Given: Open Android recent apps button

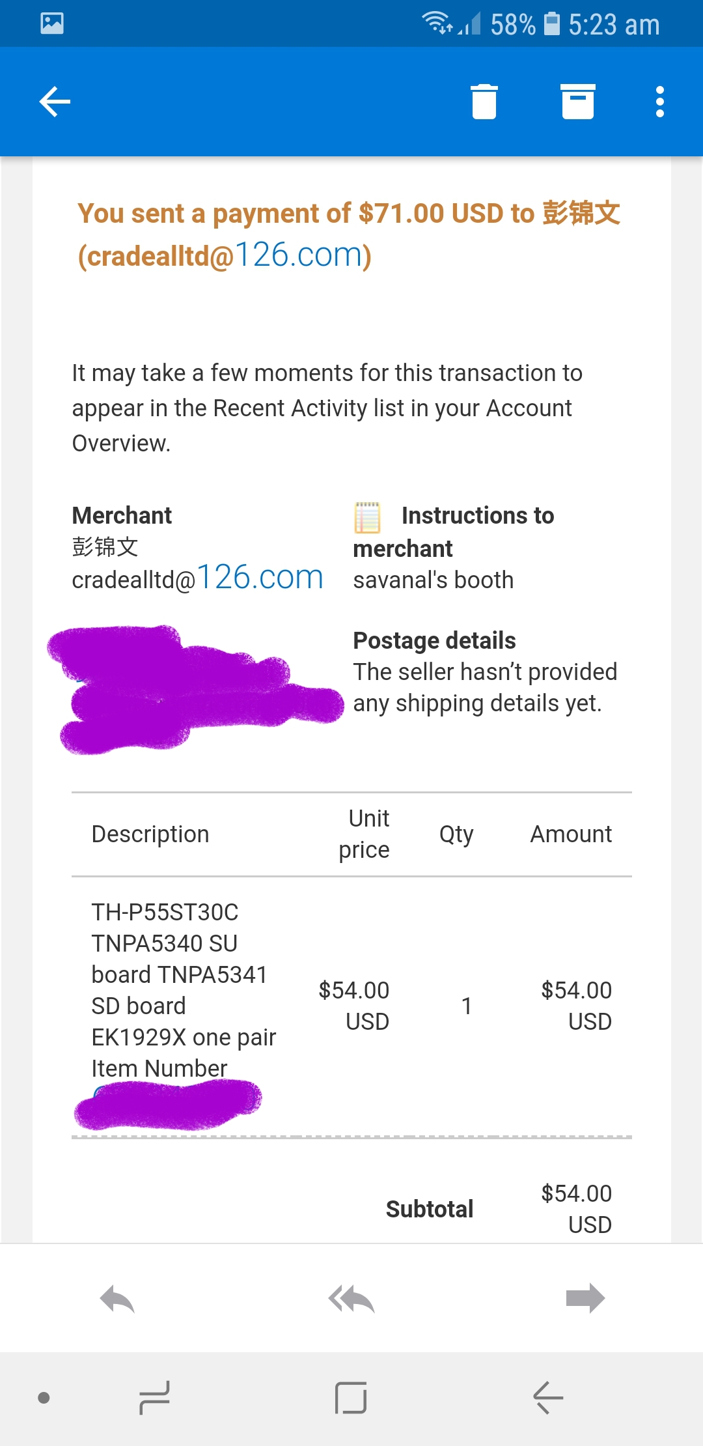Looking at the screenshot, I should 154,1398.
